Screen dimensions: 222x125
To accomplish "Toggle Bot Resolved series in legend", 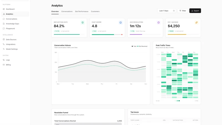I will pos(142,46).
